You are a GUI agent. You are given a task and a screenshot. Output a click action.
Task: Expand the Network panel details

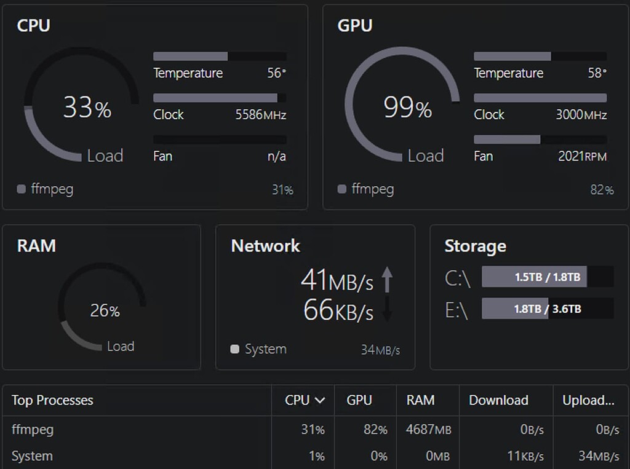265,246
